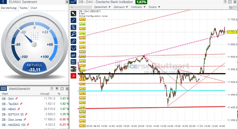Click the megaphone alert tool
Viewport: 238px width, 129px height.
point(73,69)
